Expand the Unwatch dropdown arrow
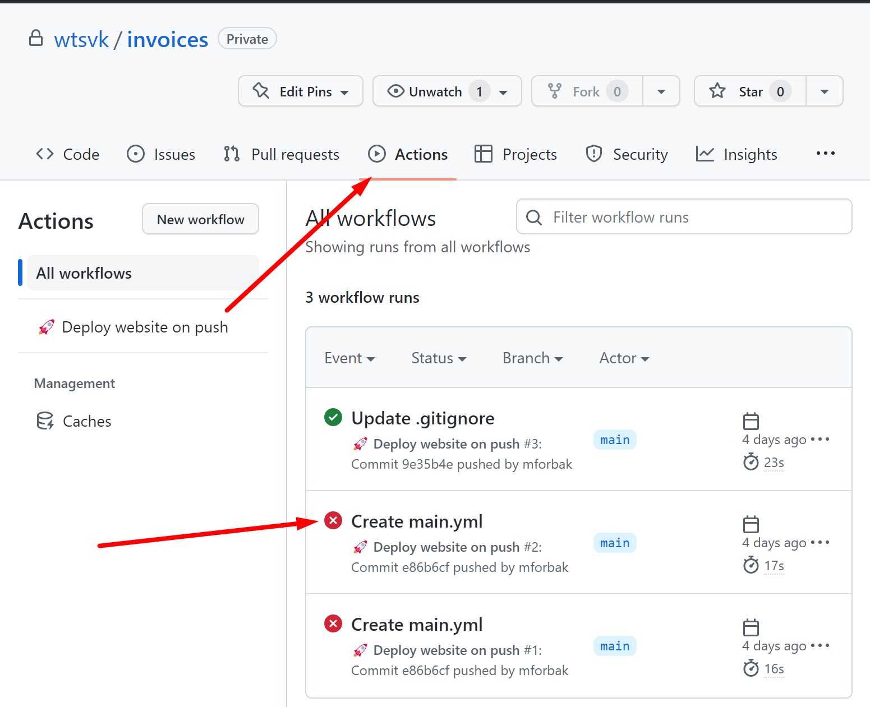Image resolution: width=870 pixels, height=707 pixels. pos(503,92)
